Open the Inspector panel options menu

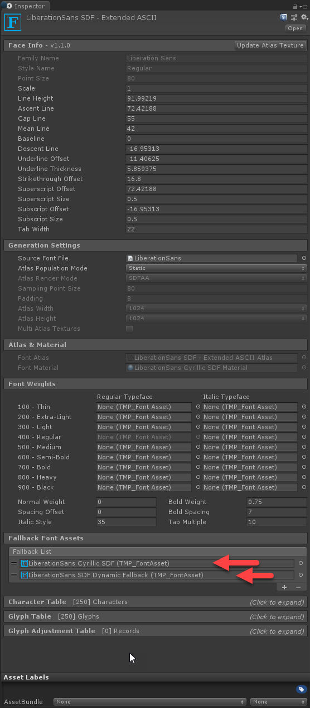coord(304,6)
